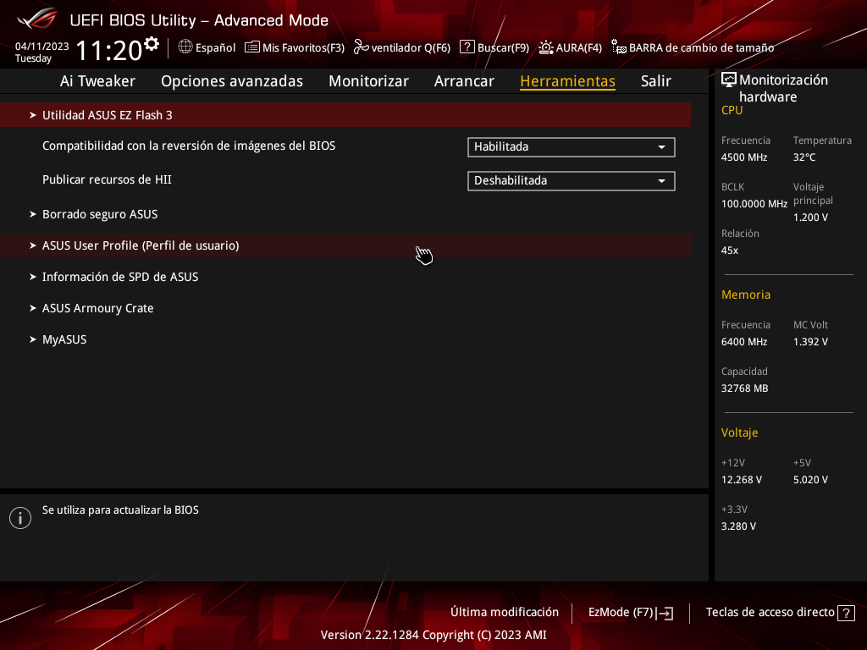Expand ASUS Armoury Crate entry
Viewport: 867px width, 650px height.
(x=345, y=308)
